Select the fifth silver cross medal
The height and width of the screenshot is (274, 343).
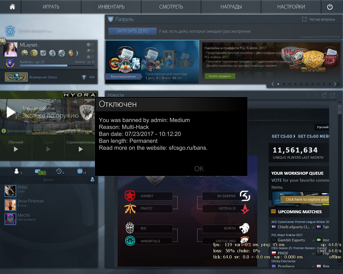tap(62, 53)
